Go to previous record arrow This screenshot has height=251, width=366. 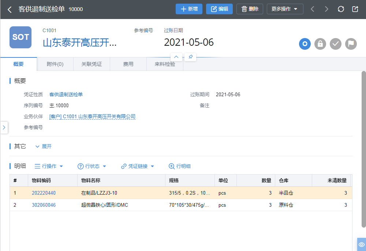point(312,9)
